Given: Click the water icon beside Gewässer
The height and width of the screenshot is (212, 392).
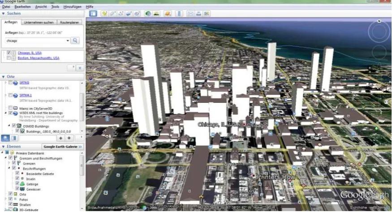Looking at the screenshot, I should [22, 189].
